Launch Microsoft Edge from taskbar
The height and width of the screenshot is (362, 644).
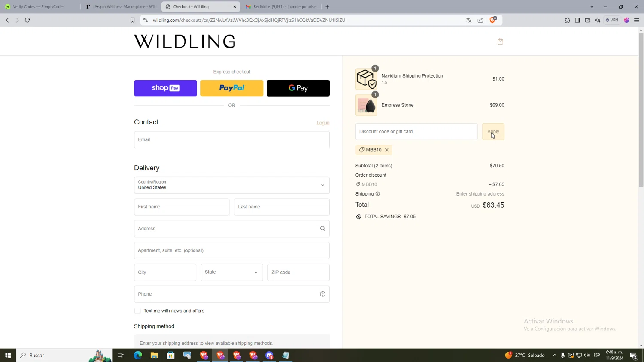pos(138,356)
